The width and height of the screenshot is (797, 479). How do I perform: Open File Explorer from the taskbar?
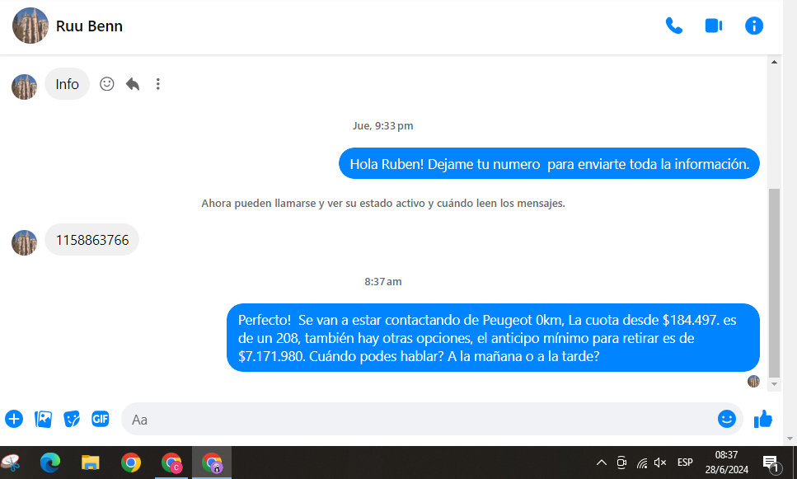coord(91,463)
